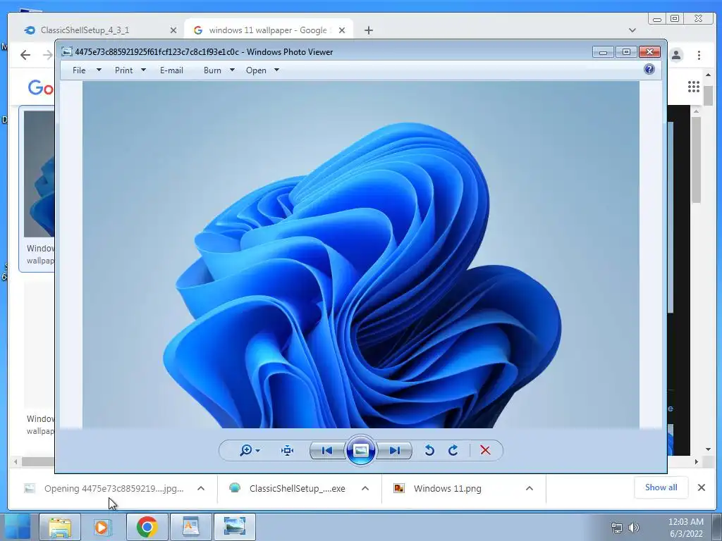Click the wallpaper thumbnail in Google results
The height and width of the screenshot is (541, 722).
pyautogui.click(x=39, y=174)
